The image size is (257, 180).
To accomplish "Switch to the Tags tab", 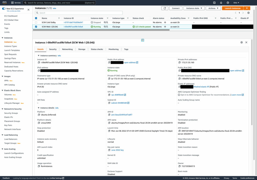I will coord(126,49).
